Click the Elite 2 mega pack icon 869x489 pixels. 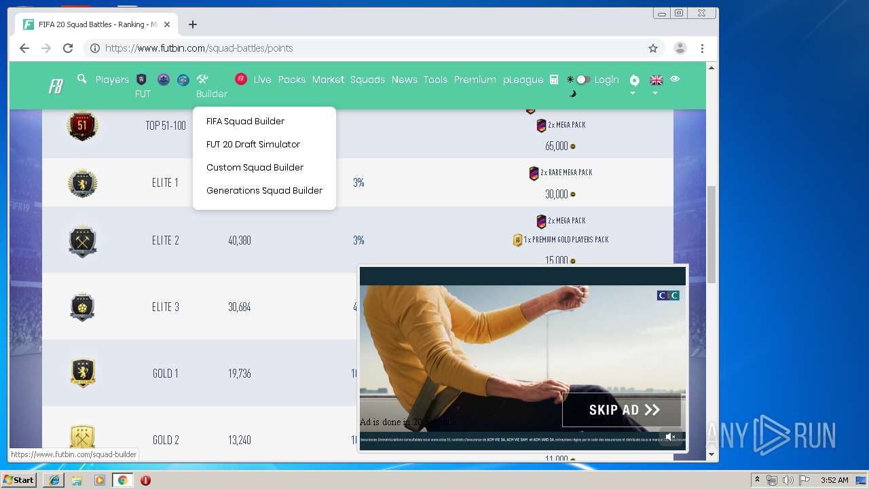coord(541,221)
